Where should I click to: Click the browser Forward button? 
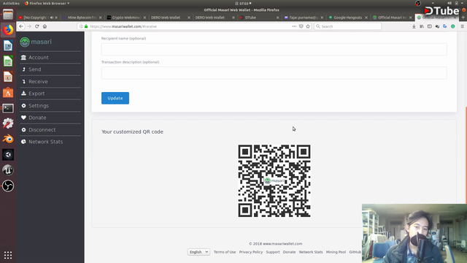29,26
